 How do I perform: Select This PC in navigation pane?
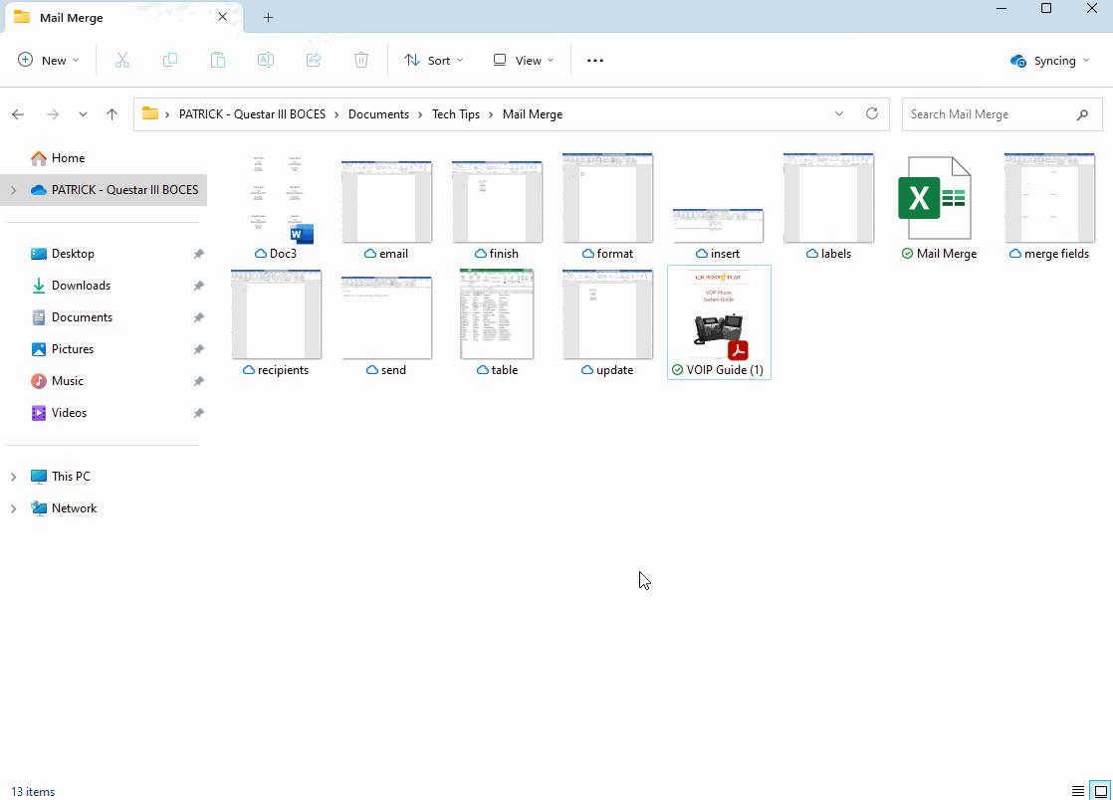[x=71, y=477]
